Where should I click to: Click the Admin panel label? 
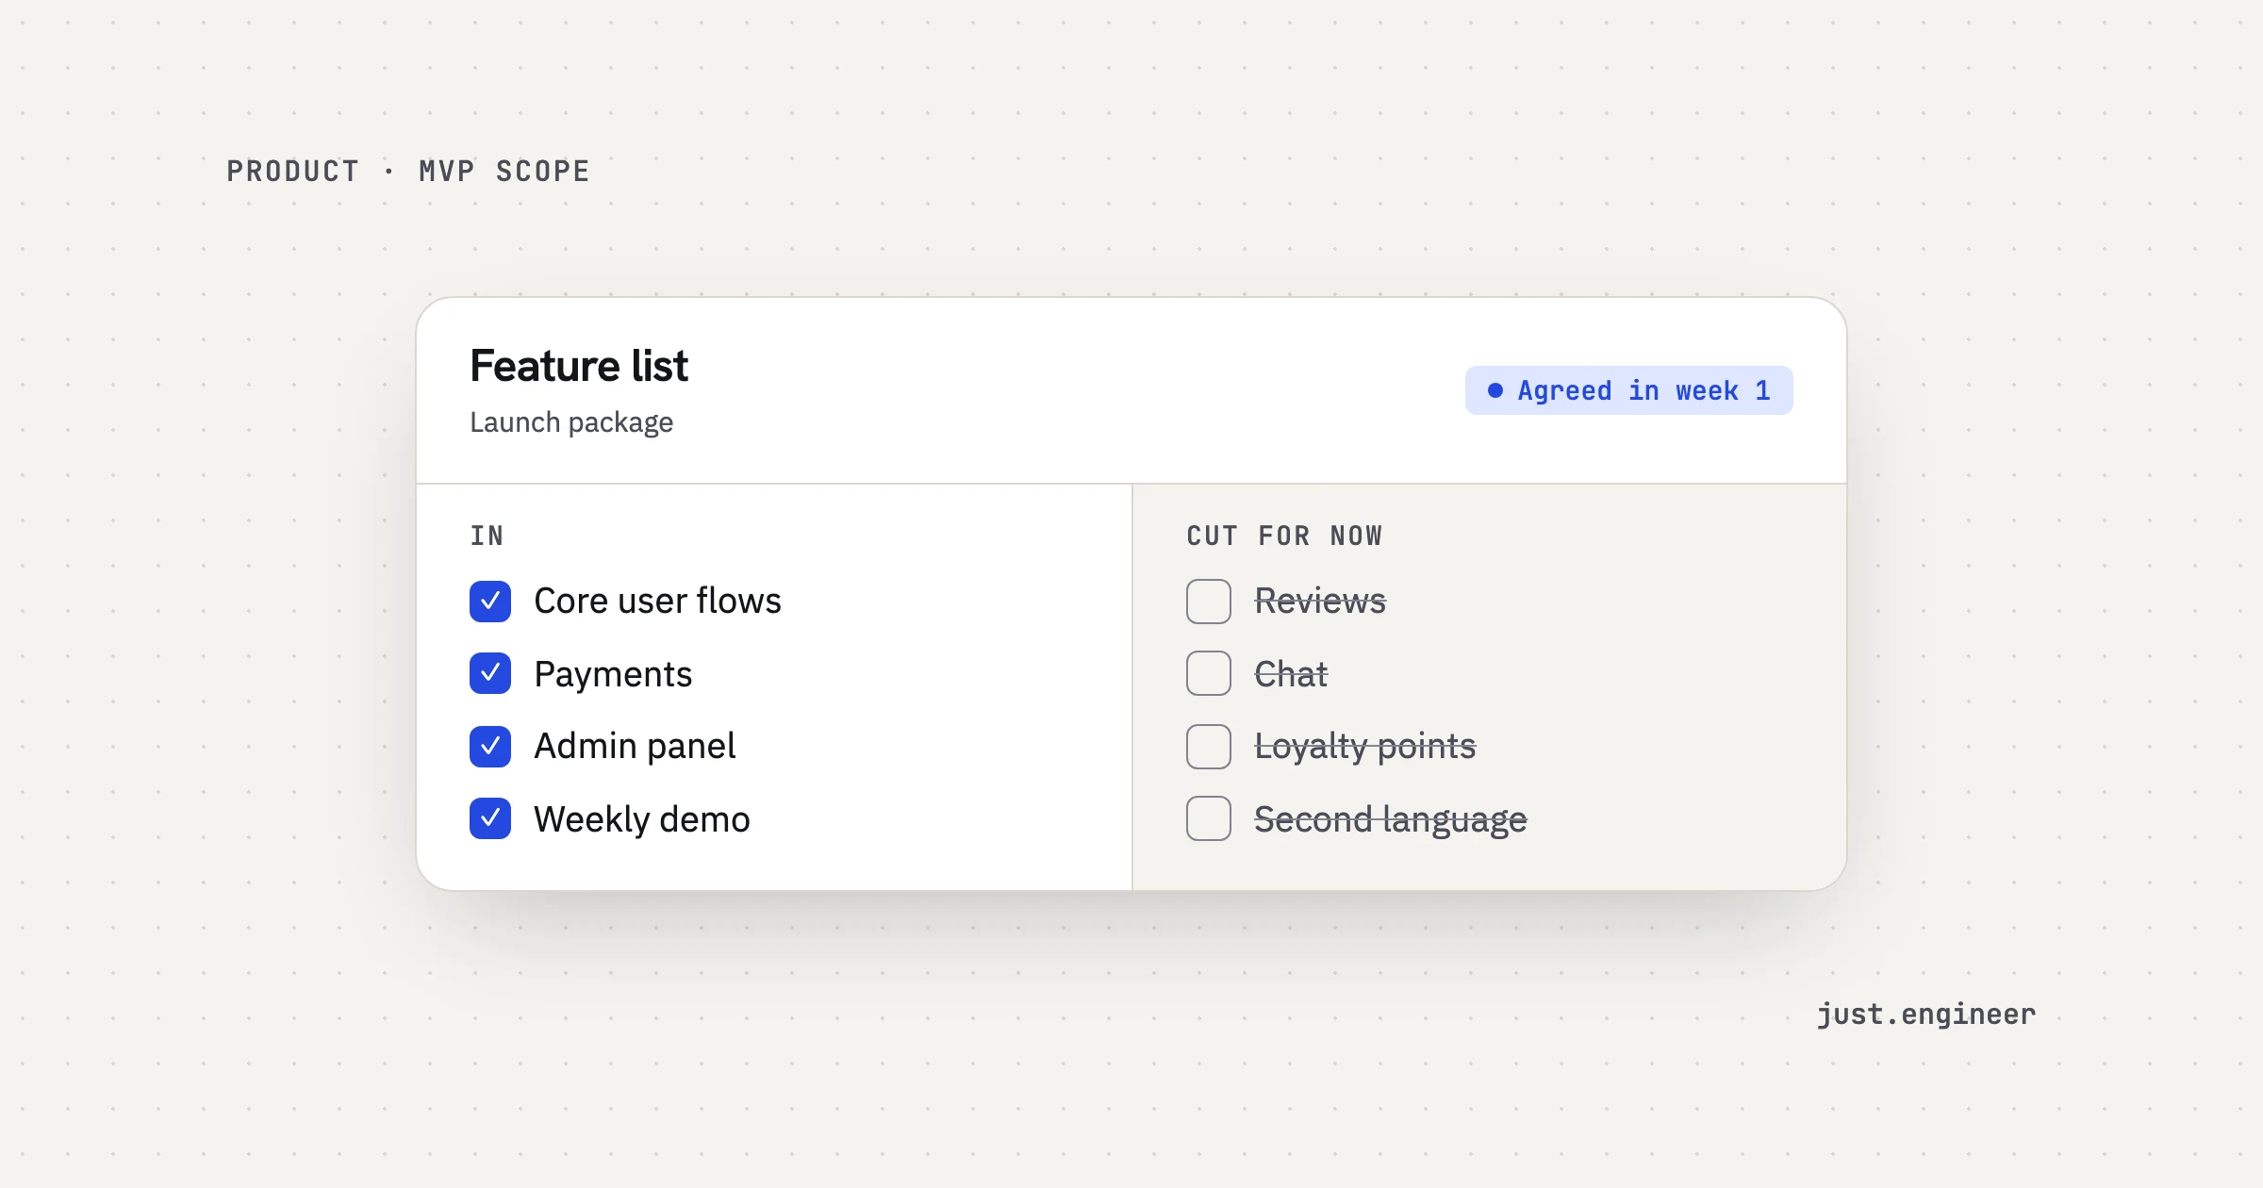pyautogui.click(x=635, y=747)
